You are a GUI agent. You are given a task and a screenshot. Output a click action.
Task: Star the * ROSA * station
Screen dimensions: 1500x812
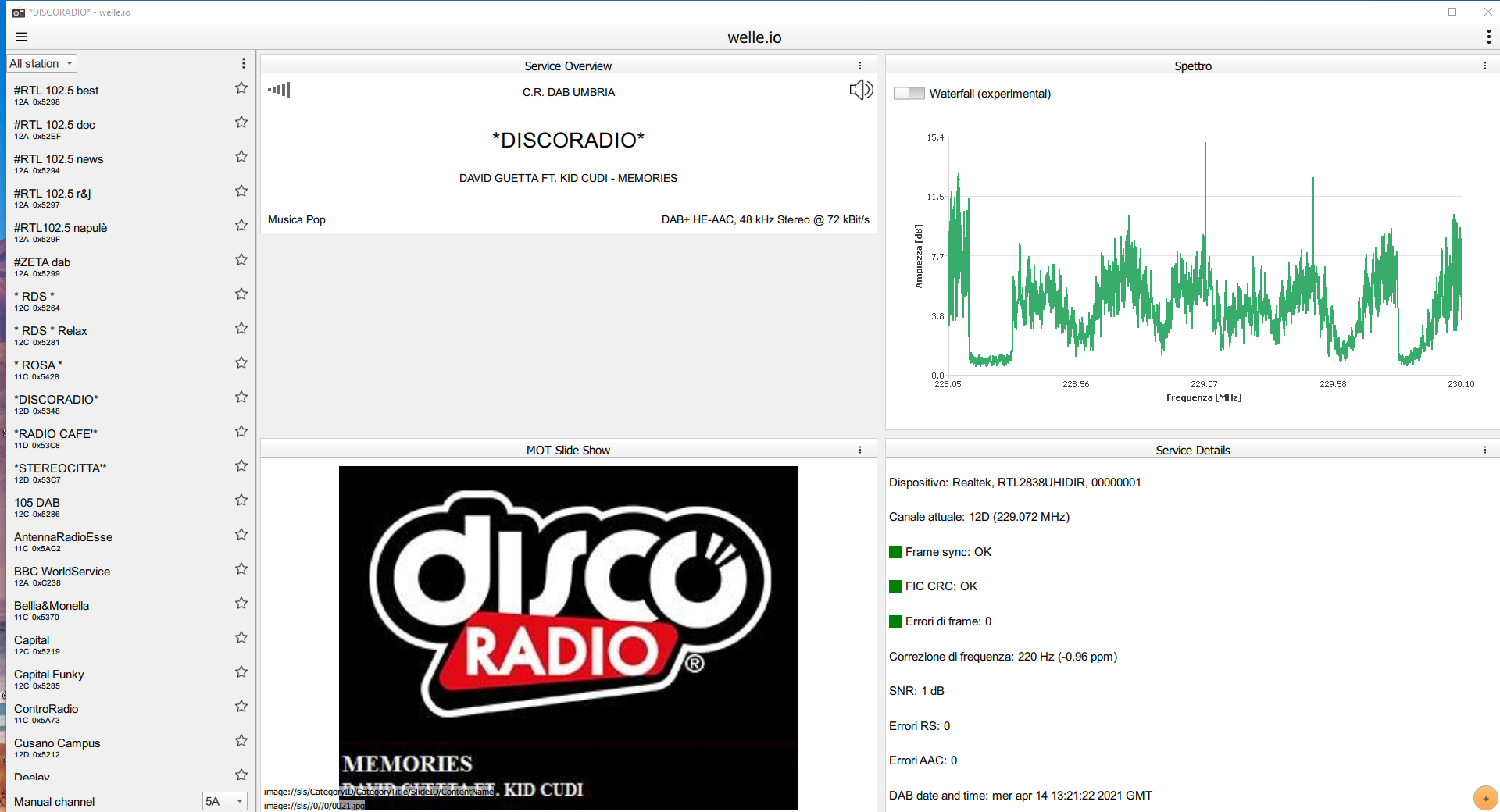(241, 363)
